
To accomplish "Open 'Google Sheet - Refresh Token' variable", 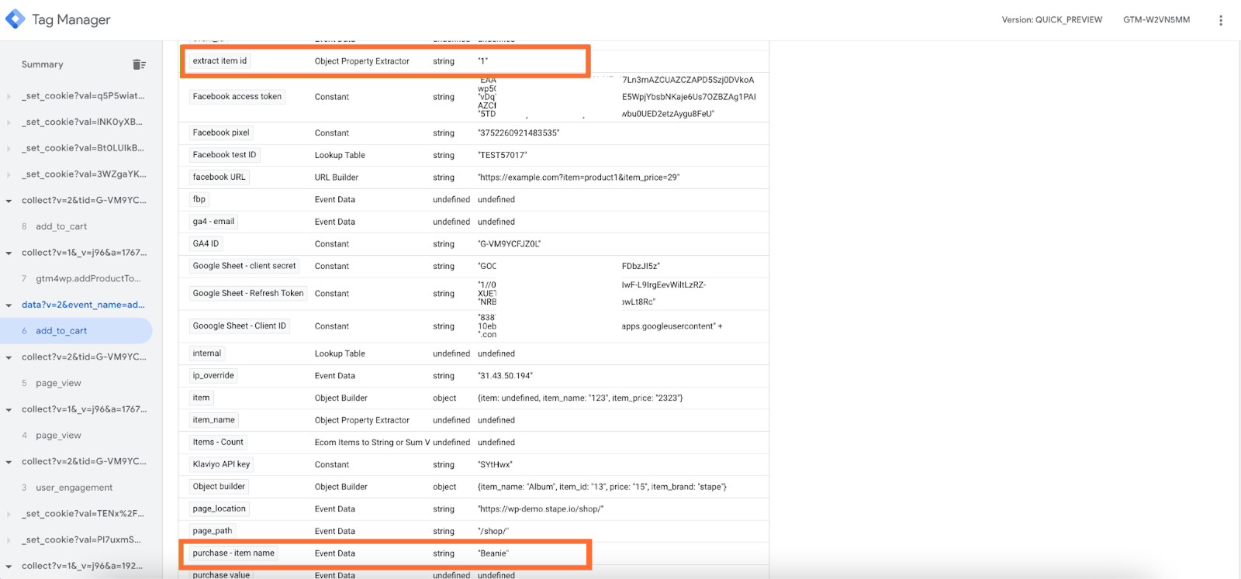I will pyautogui.click(x=248, y=293).
